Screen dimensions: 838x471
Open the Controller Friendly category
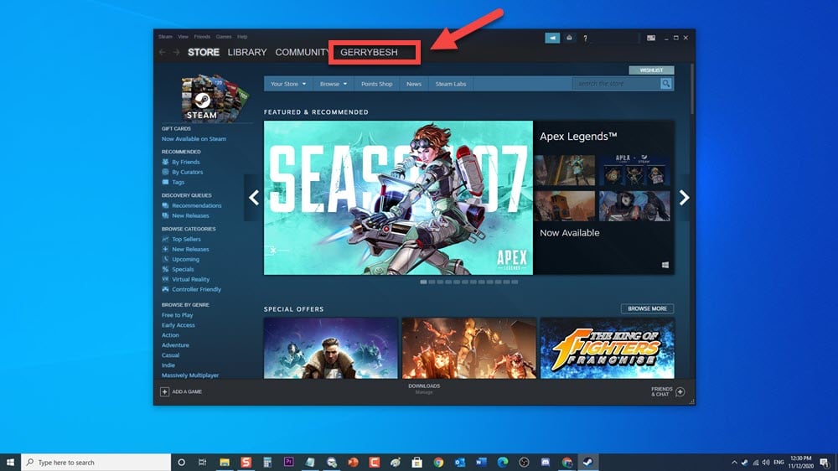[x=196, y=289]
